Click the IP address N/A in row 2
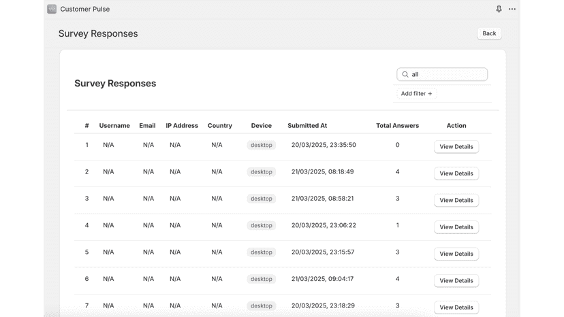The image size is (564, 317). pos(175,172)
